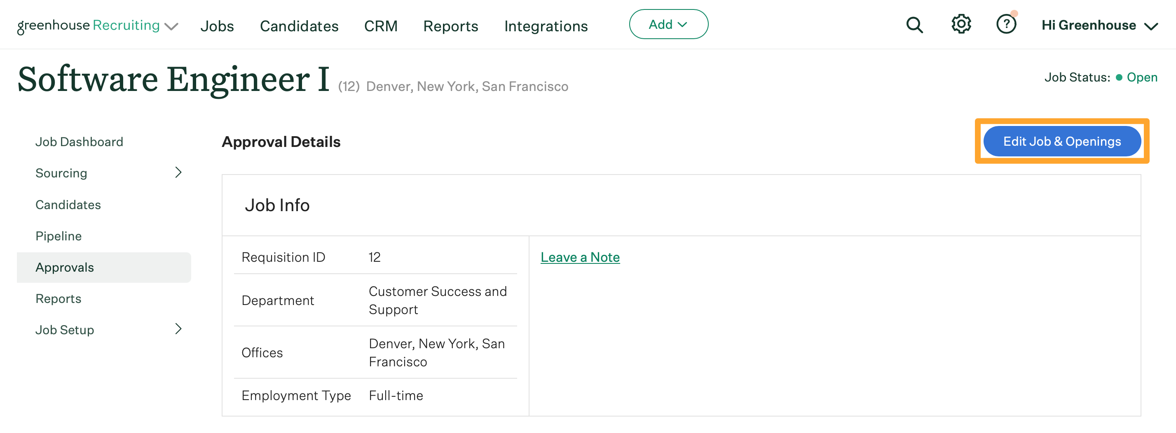Select Job Setup in the sidebar
1176x433 pixels.
tap(65, 330)
